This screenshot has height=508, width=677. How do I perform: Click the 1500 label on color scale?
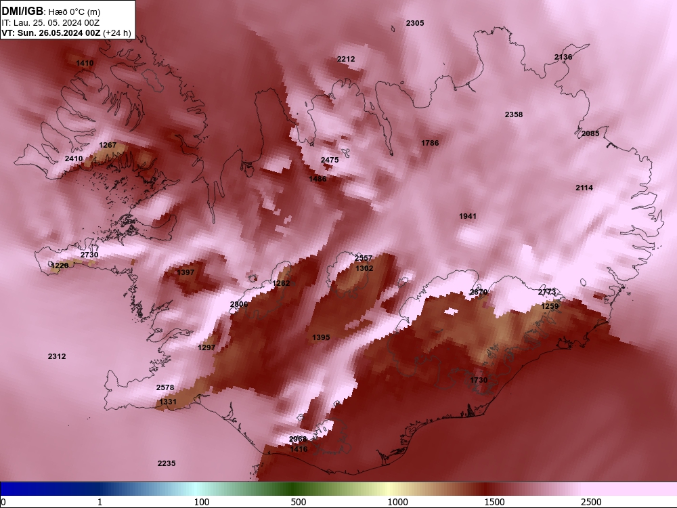[494, 502]
